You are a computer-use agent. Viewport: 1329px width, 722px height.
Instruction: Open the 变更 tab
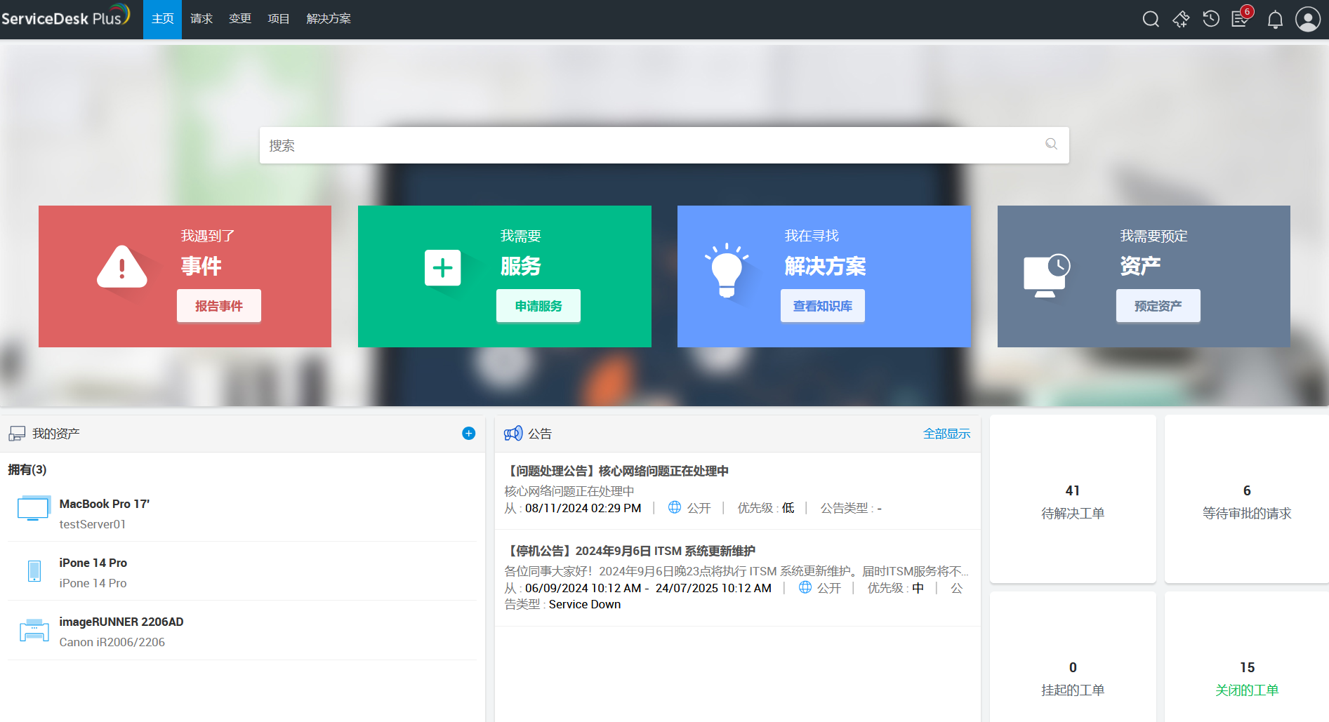click(240, 19)
